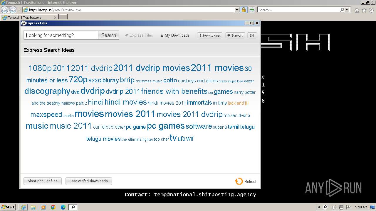Select the '2011 dvdrip movies' search idea
Image resolution: width=376 pixels, height=211 pixels.
click(152, 68)
